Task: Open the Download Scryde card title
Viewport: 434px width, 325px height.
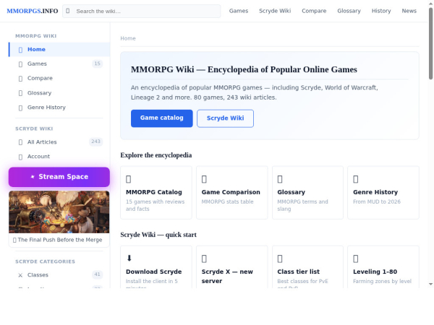Action: [153, 272]
